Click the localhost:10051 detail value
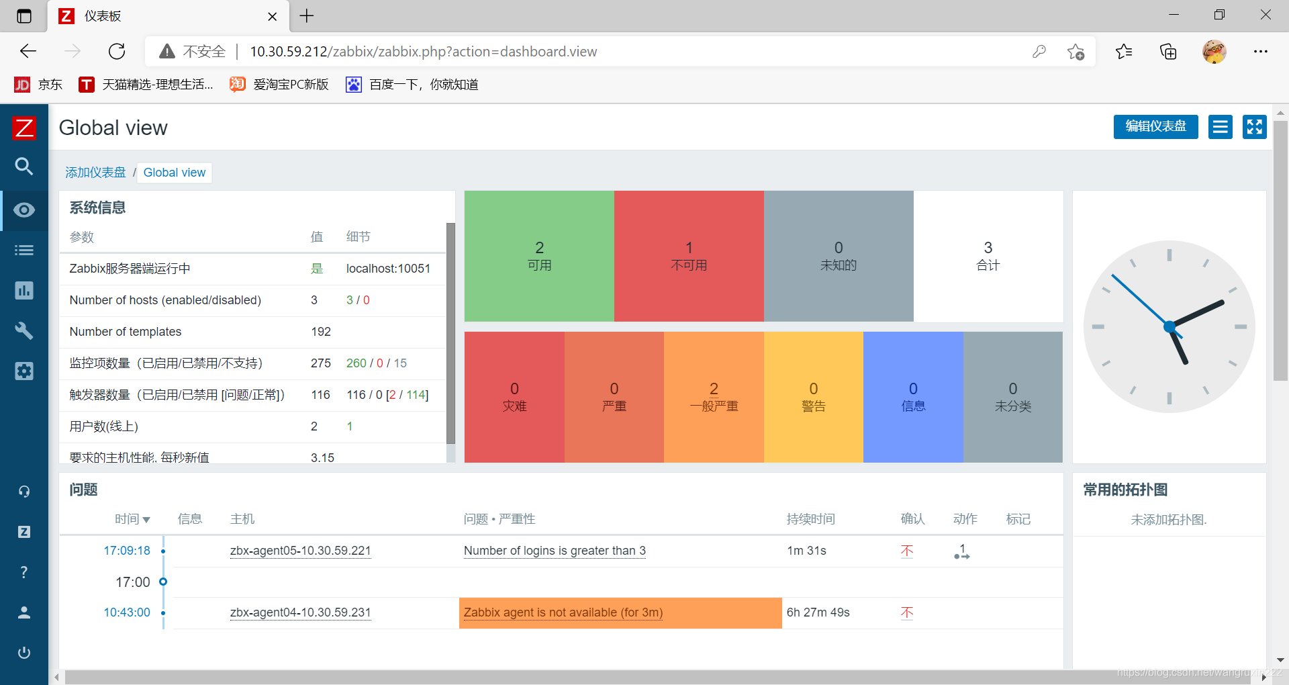 pyautogui.click(x=388, y=269)
